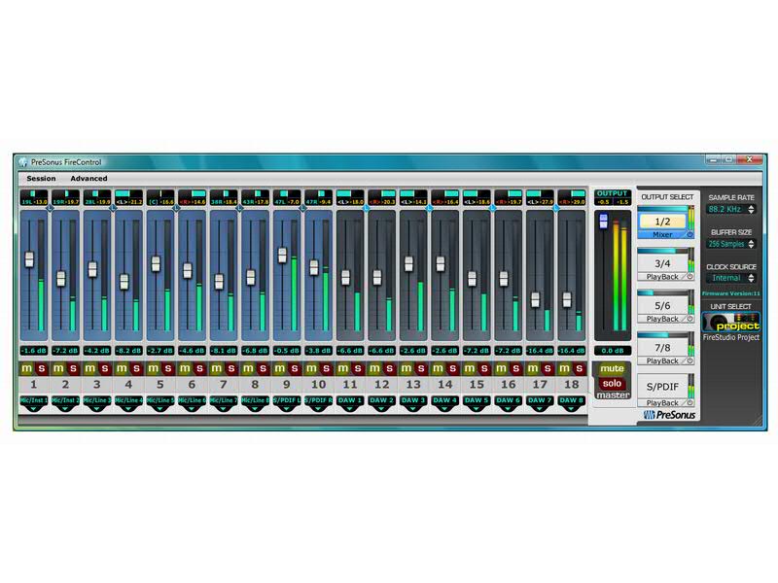Toggle stereo link between channels 15 and 16
778x583 pixels.
coord(493,208)
